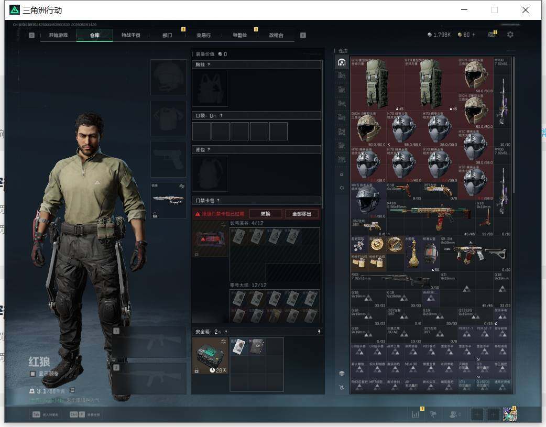546x427 pixels.
Task: Swap the knife via arrows icon
Action: point(182,187)
